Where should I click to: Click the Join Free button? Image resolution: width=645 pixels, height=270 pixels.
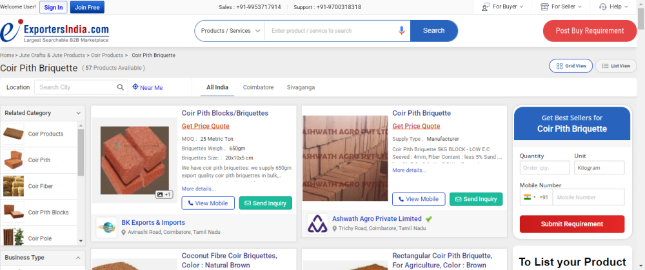pos(87,7)
